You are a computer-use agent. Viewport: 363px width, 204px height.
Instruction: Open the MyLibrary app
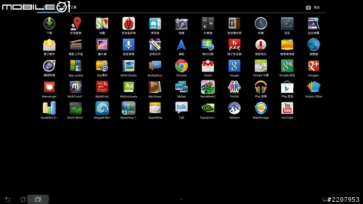point(155,87)
